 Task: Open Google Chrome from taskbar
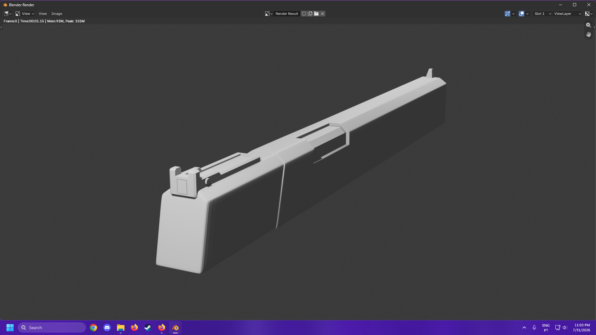pyautogui.click(x=93, y=328)
